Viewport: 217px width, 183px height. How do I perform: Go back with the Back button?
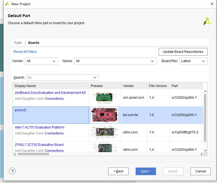(x=118, y=171)
